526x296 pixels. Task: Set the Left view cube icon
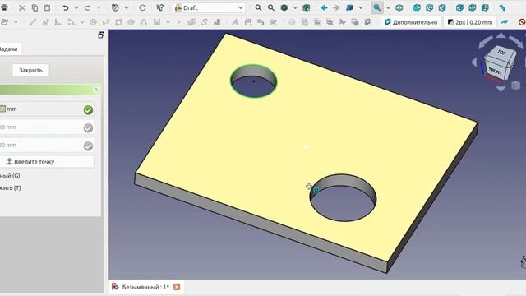485,7
